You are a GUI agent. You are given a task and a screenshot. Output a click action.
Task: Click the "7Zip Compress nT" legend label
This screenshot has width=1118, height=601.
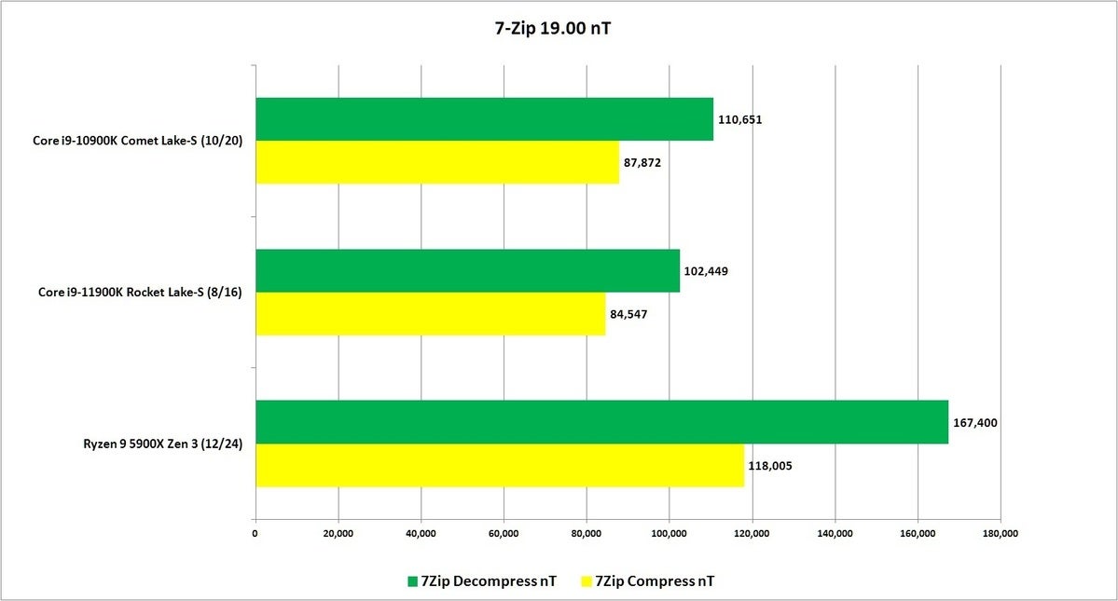[655, 581]
